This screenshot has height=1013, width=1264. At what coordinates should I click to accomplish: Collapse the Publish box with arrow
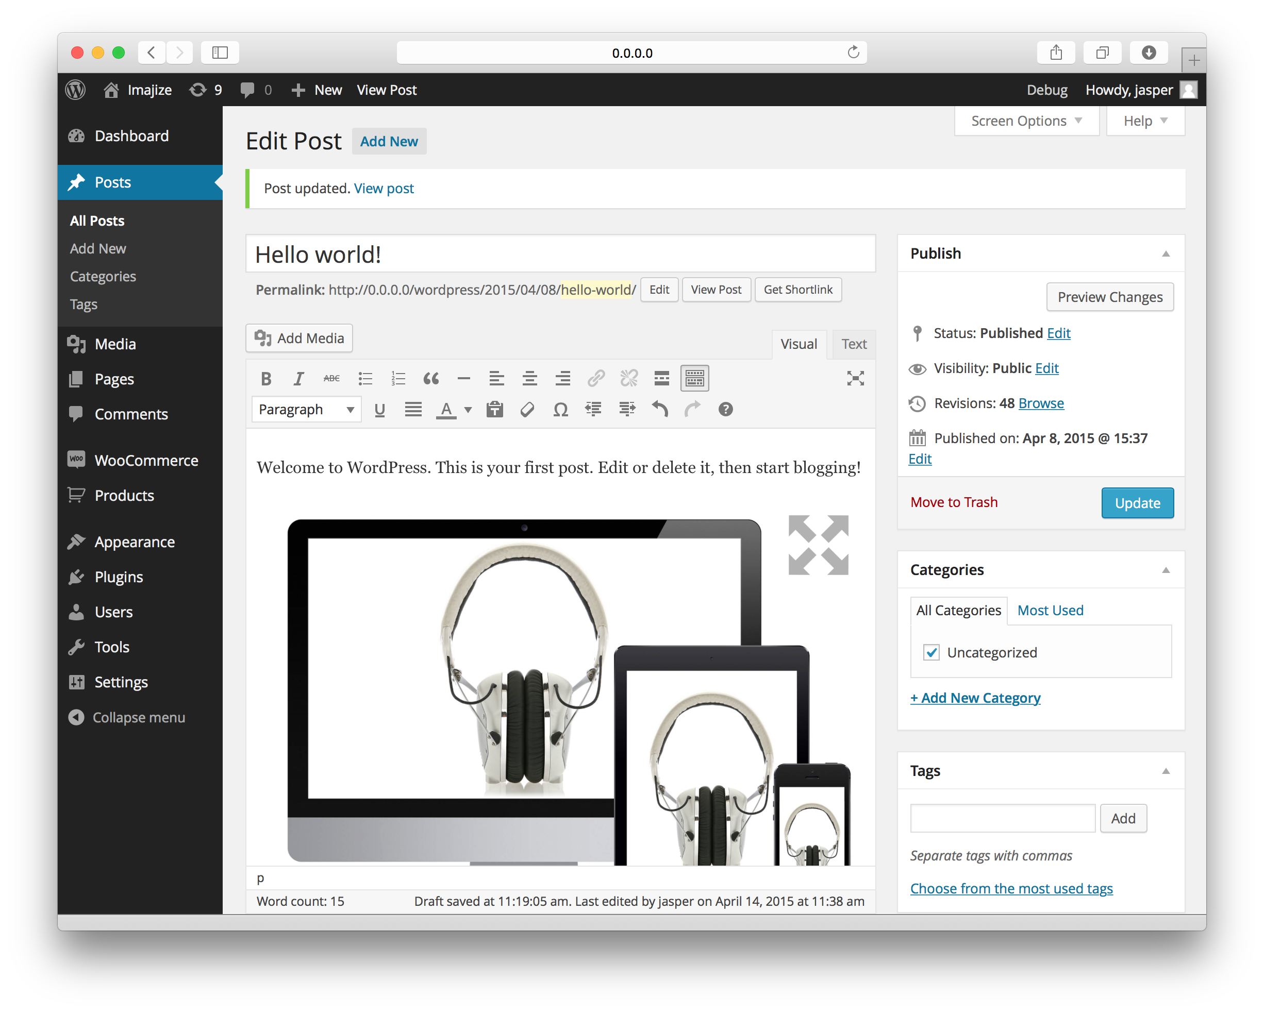click(1166, 254)
